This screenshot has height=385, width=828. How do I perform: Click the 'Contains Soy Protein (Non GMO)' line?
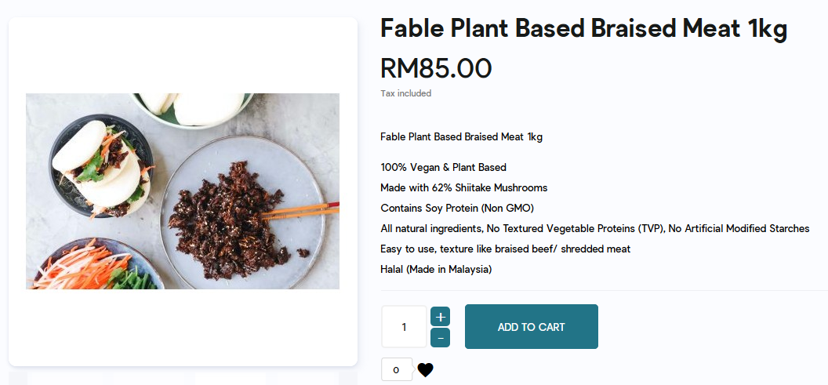pyautogui.click(x=456, y=208)
